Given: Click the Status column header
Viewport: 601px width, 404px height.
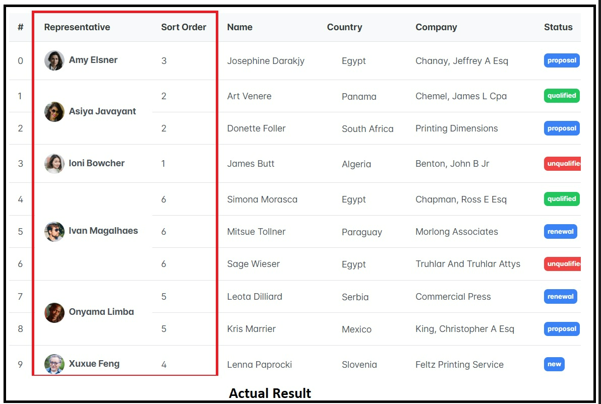Looking at the screenshot, I should coord(558,27).
